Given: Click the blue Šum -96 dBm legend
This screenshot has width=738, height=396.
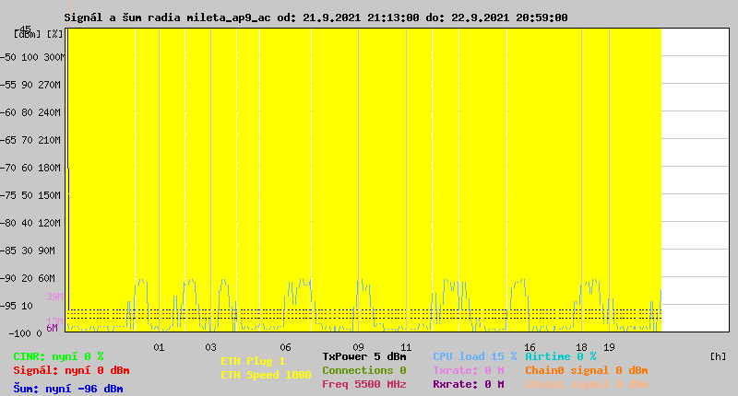Looking at the screenshot, I should (x=67, y=389).
